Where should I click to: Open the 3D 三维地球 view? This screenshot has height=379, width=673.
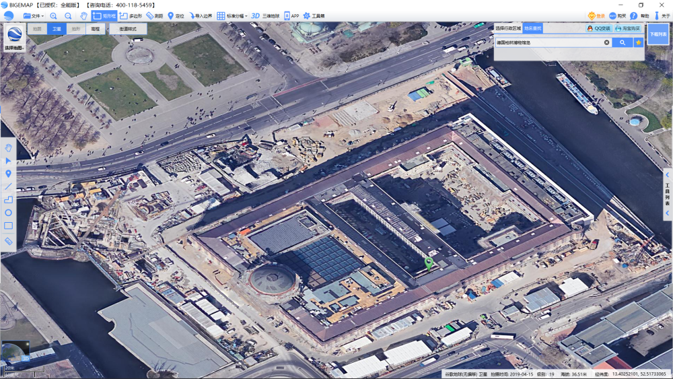pos(264,16)
